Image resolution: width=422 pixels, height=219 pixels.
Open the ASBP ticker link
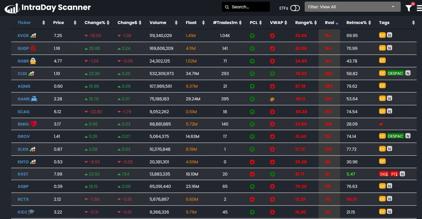pyautogui.click(x=23, y=187)
